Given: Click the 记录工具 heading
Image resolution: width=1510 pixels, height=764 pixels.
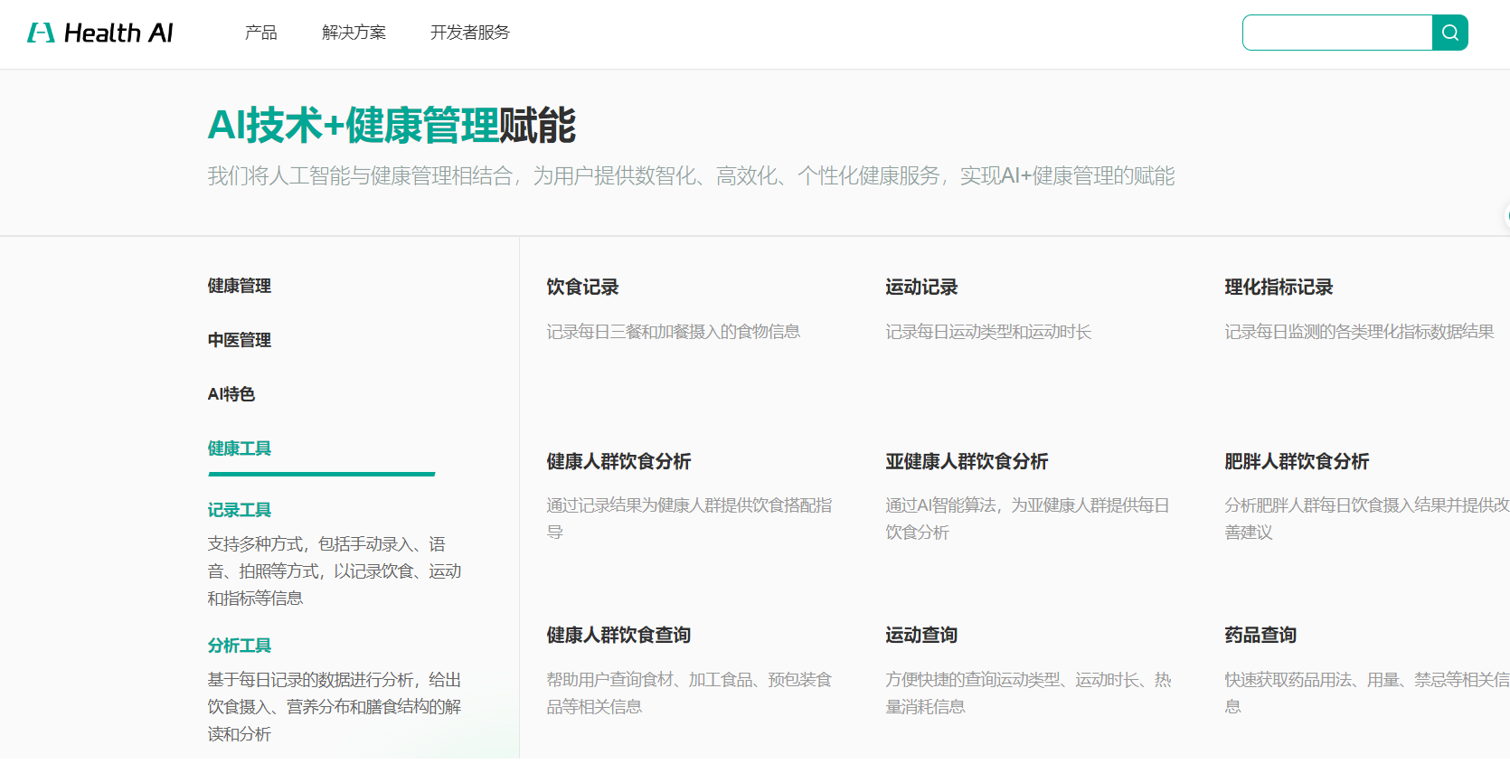Looking at the screenshot, I should click(240, 510).
